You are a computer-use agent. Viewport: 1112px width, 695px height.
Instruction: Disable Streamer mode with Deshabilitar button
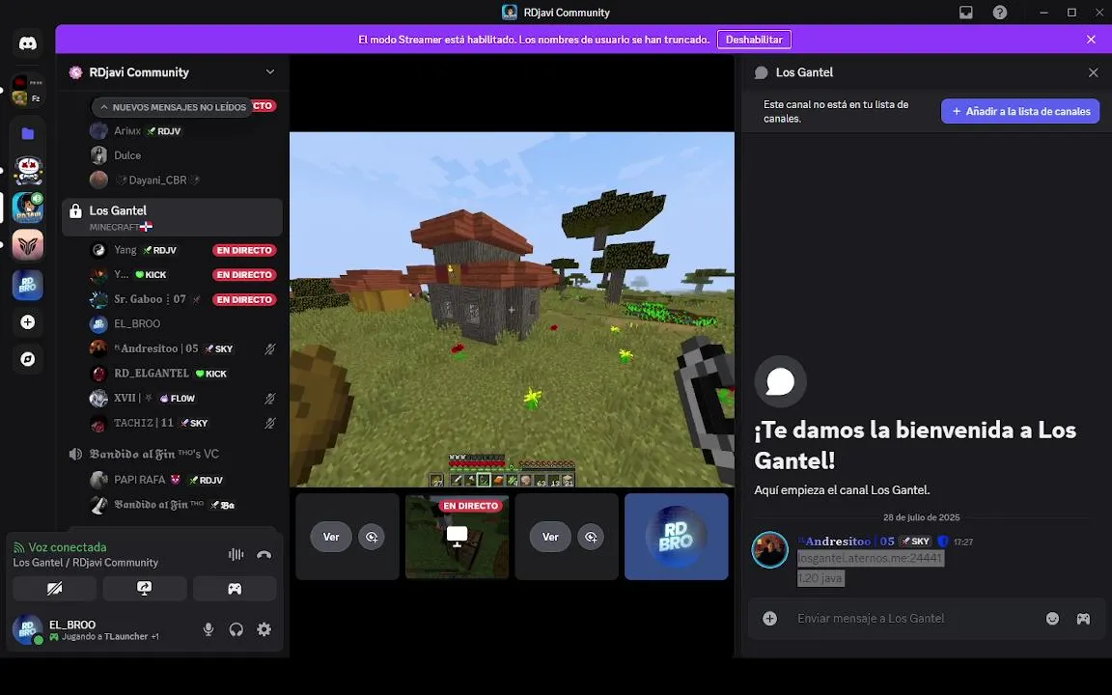click(754, 40)
